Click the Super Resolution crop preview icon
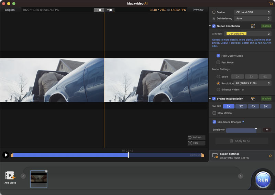The width and height of the screenshot is (275, 195). pyautogui.click(x=253, y=26)
